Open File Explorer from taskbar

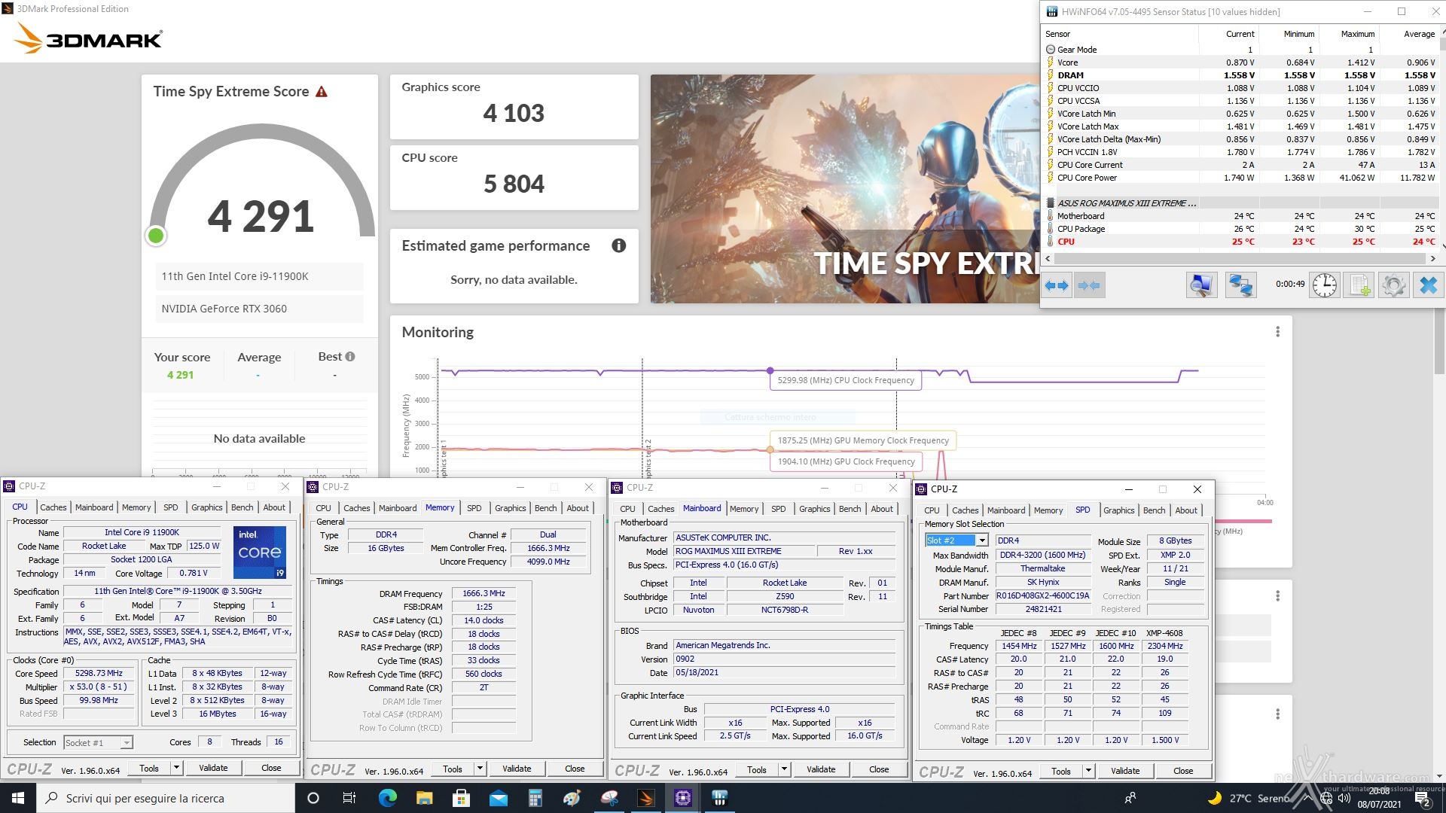point(424,798)
